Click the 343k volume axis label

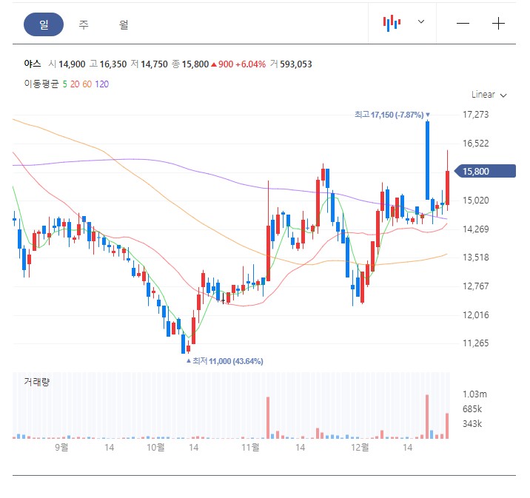(472, 424)
